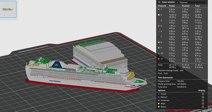Click the filament 2 white swatch
Image resolution: width=212 pixels, height=112 pixels.
[x=159, y=15]
